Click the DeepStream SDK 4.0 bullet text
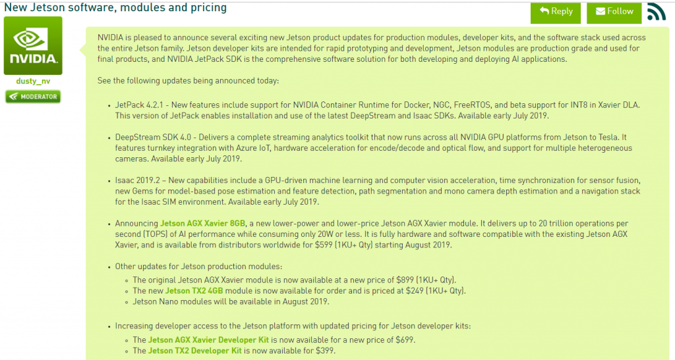The image size is (675, 360). [374, 148]
